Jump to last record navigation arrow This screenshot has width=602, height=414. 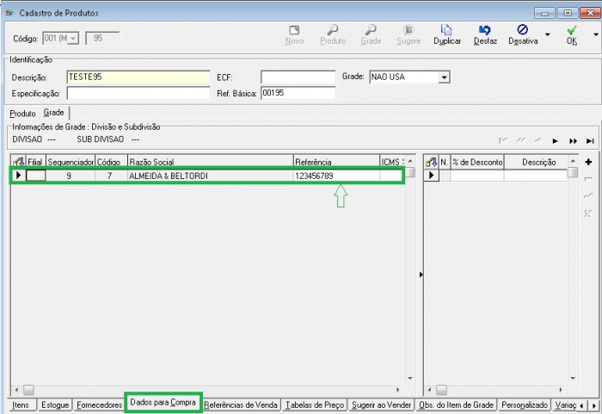point(590,140)
